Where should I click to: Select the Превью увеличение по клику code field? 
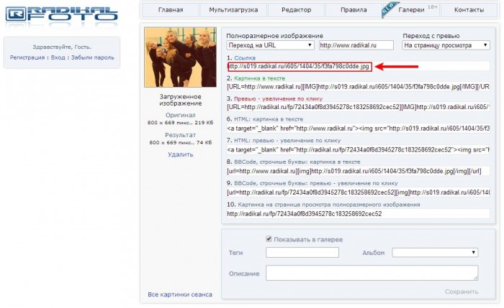(x=358, y=107)
